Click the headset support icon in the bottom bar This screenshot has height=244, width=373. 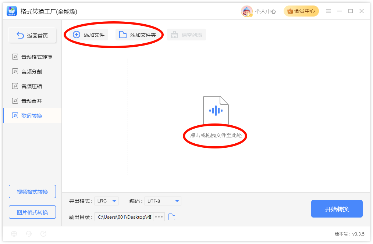pos(29,234)
